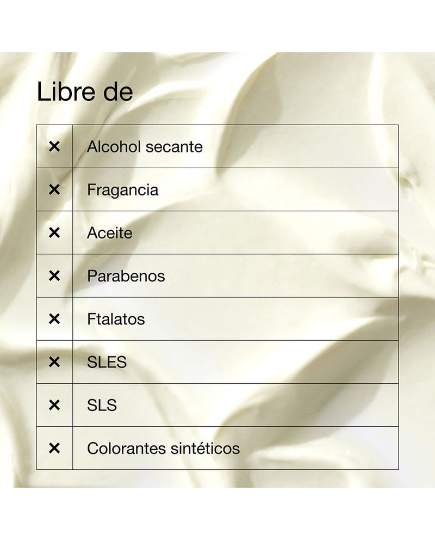Click the X icon next to Fragancia
The image size is (435, 540).
click(54, 189)
